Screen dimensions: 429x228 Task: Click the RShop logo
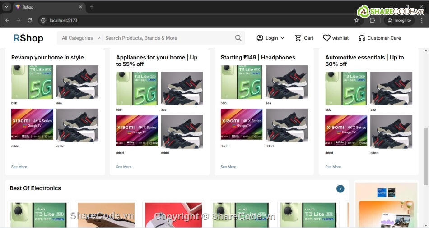28,38
